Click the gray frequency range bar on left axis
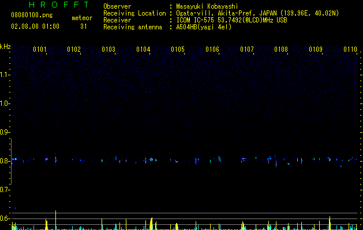The image size is (363, 230). pos(12,162)
